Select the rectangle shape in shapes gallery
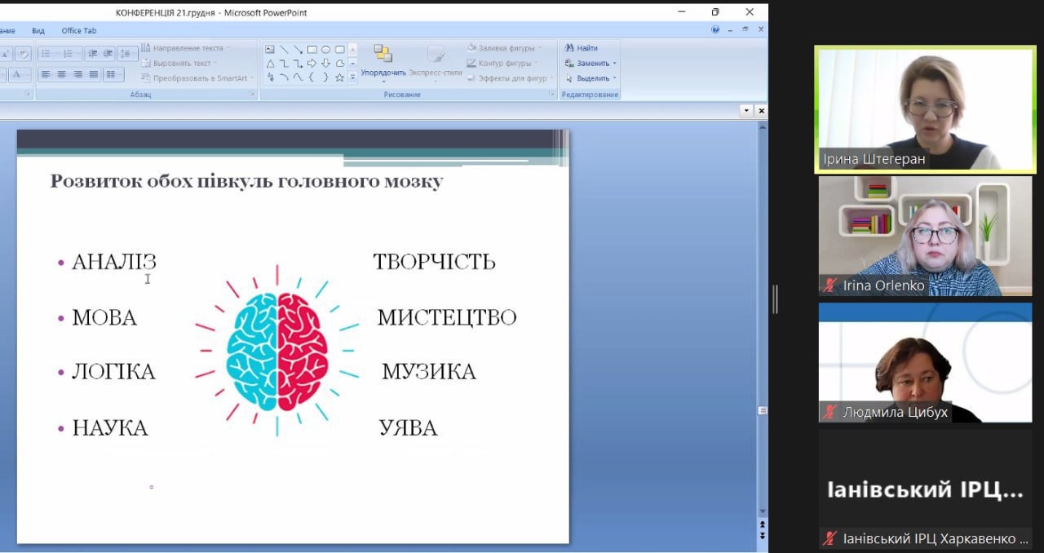Image resolution: width=1044 pixels, height=553 pixels. [x=312, y=49]
